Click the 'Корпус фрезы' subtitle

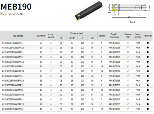12,14
